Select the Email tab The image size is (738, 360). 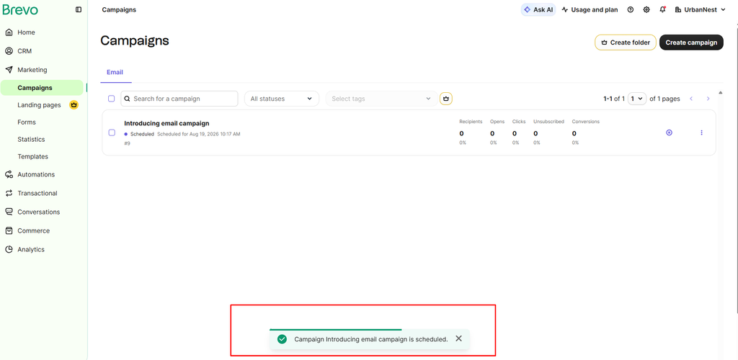point(115,73)
